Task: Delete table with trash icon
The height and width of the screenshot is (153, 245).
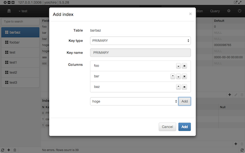Action: 15,150
